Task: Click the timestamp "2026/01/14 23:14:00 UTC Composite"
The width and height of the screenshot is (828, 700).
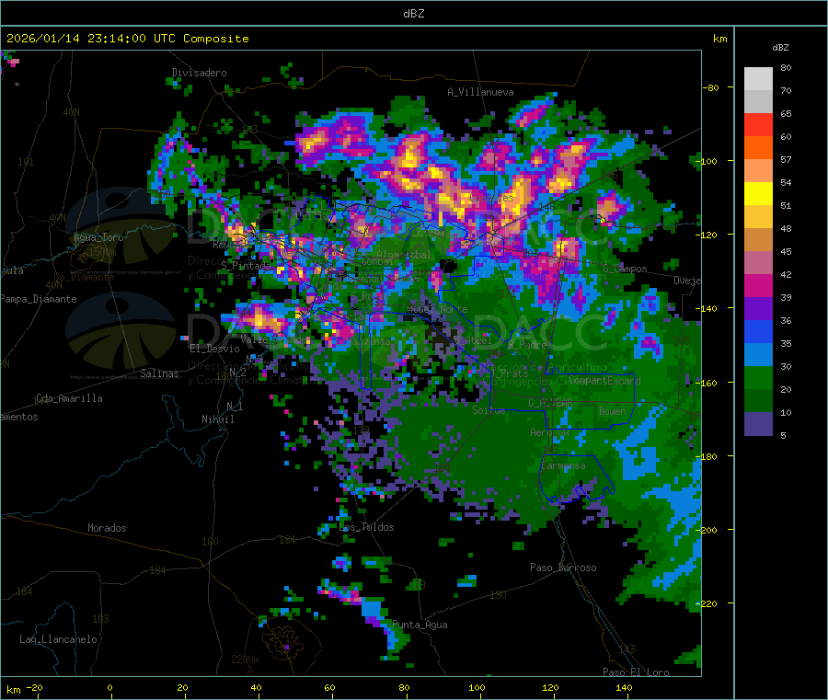Action: pyautogui.click(x=127, y=39)
